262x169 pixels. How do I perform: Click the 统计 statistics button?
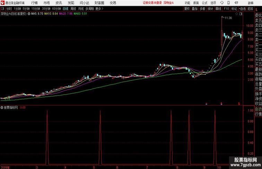tap(210, 9)
